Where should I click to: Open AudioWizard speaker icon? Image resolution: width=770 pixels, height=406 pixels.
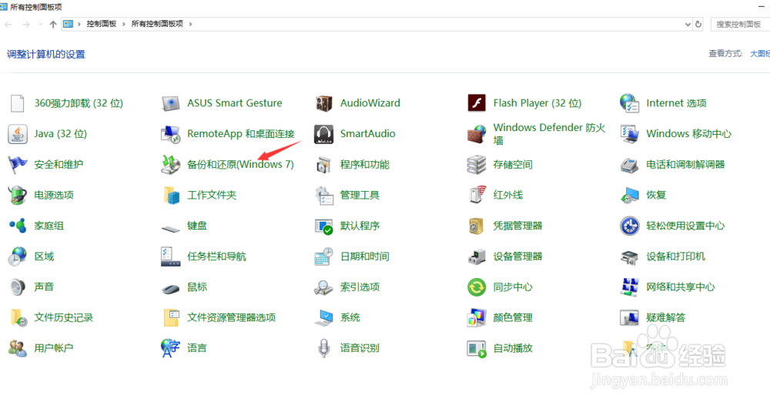pos(323,103)
